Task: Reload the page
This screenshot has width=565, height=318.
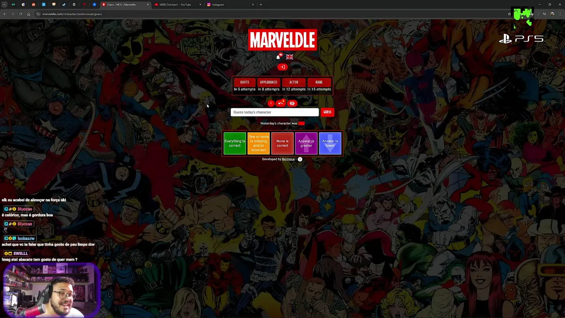Action: pos(20,14)
